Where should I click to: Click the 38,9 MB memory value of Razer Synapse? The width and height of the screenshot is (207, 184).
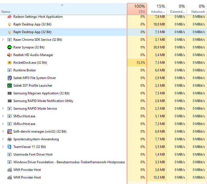point(159,47)
